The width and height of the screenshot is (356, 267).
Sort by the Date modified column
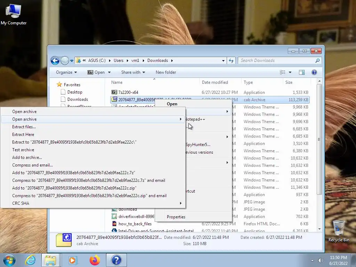pyautogui.click(x=220, y=82)
